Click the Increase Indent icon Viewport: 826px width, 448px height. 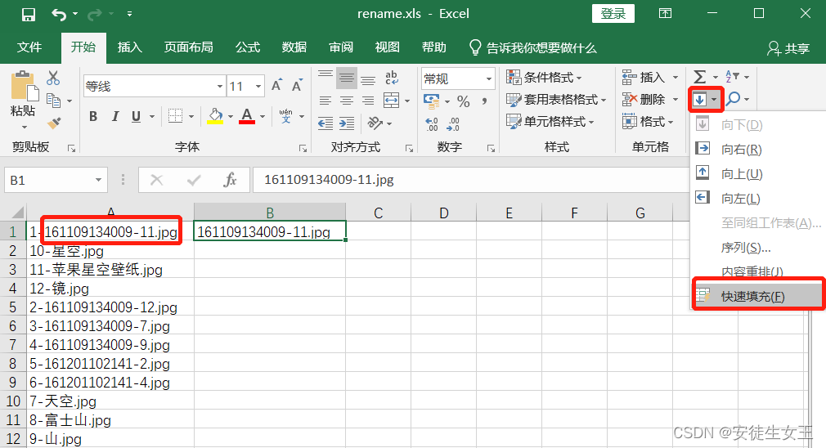pos(347,123)
